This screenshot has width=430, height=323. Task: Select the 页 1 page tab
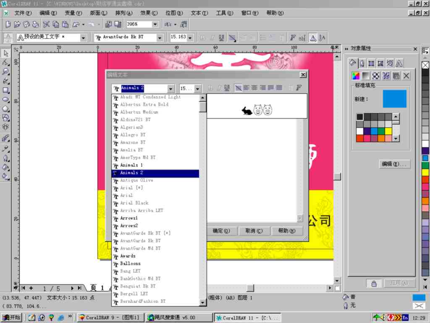97,288
